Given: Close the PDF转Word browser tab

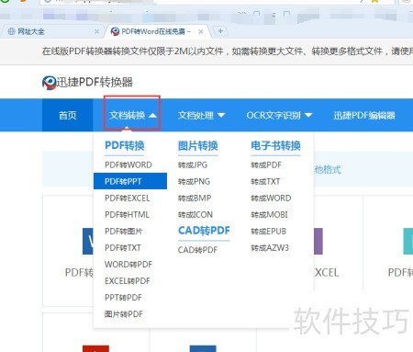Looking at the screenshot, I should [201, 31].
